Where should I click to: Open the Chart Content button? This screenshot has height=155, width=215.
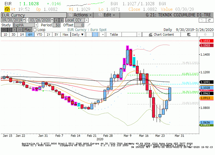coord(161,35)
